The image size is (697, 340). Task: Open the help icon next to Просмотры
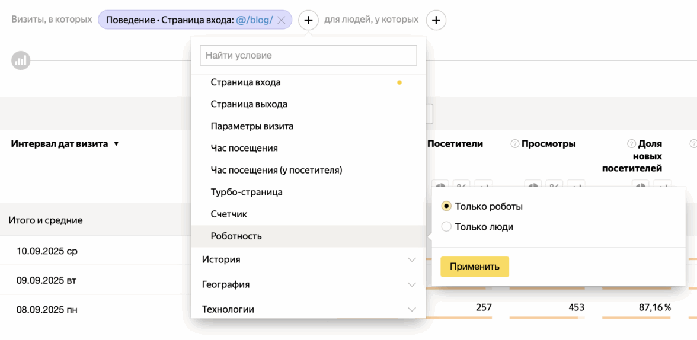pyautogui.click(x=515, y=144)
